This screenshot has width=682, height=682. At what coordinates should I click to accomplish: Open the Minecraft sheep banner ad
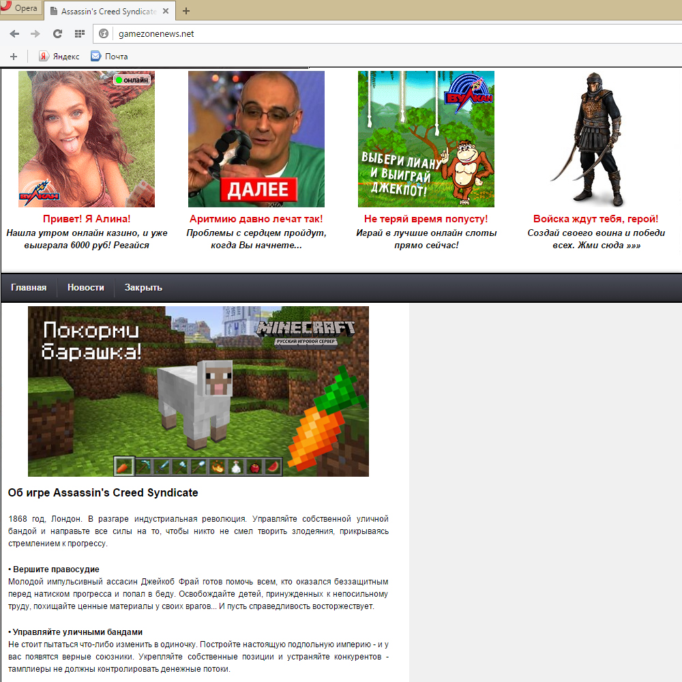[198, 391]
